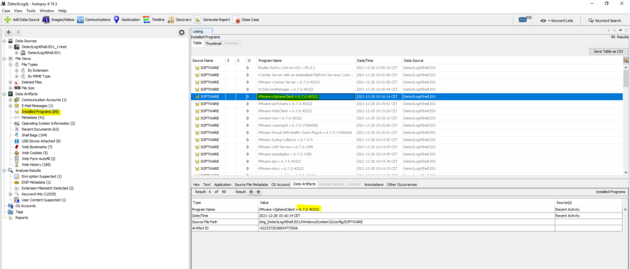Select the OS Accounts node

[x=25, y=206]
